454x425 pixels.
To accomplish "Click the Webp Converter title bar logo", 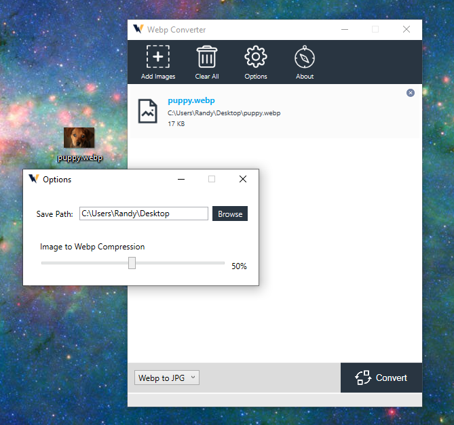I will (138, 29).
